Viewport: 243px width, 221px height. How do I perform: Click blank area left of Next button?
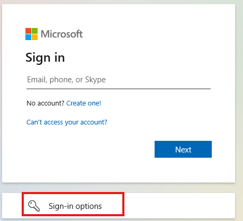(88, 149)
